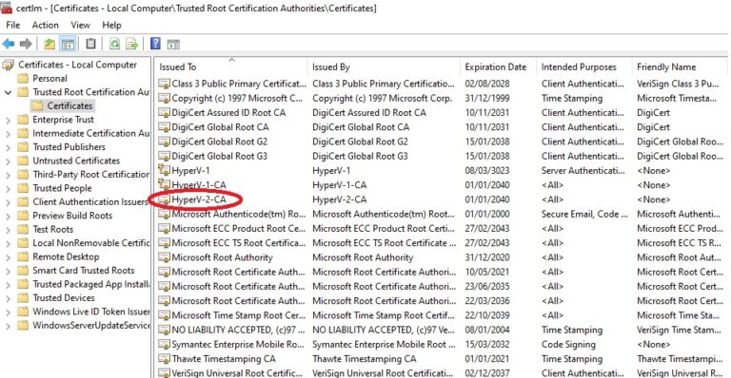Expand the Untrusted Certificates node
The width and height of the screenshot is (731, 378).
click(8, 161)
